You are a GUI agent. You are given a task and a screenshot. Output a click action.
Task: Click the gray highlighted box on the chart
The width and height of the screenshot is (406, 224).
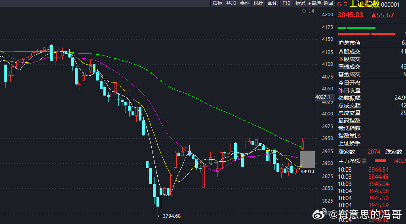307,159
